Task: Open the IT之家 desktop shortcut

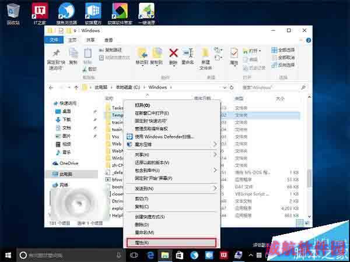Action: click(40, 13)
